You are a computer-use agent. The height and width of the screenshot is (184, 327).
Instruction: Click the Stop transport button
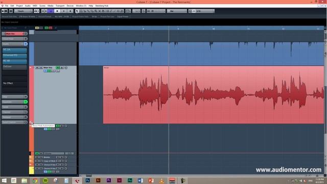[57, 11]
